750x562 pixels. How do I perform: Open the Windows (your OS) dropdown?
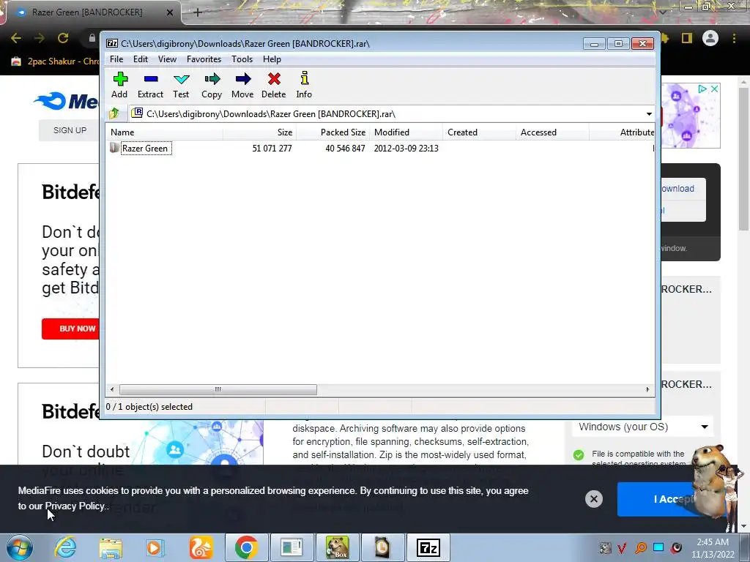pos(642,427)
